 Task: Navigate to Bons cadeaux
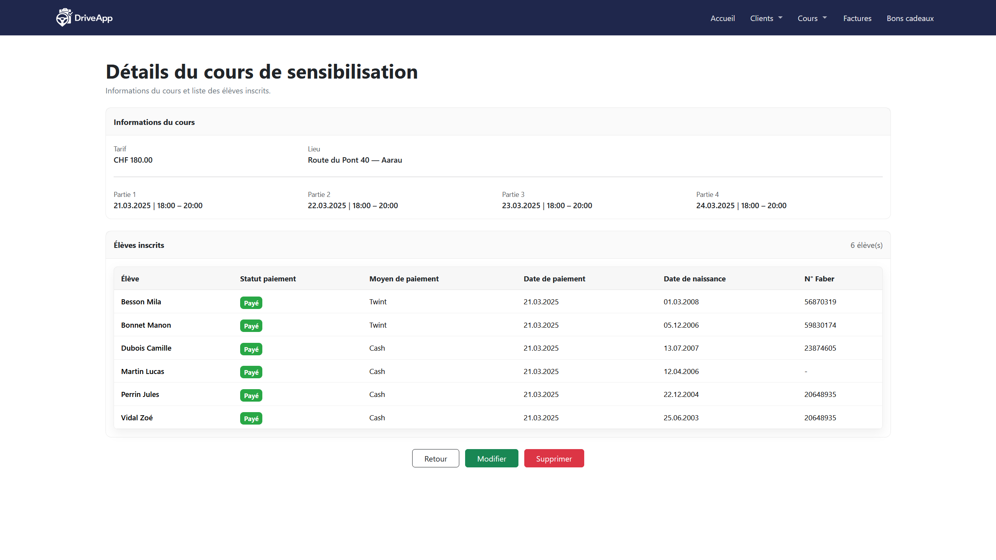[910, 18]
